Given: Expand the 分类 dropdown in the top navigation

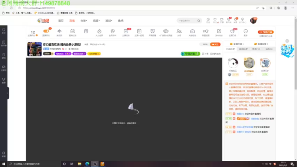Looking at the screenshot, I should [x=84, y=21].
